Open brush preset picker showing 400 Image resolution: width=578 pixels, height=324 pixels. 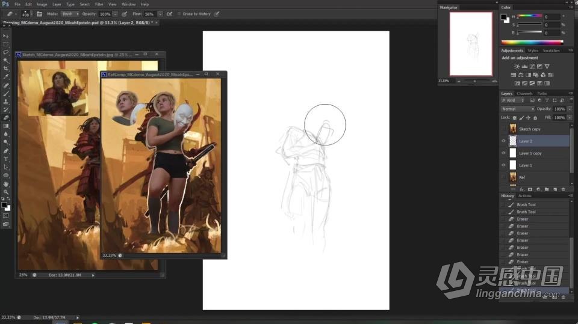pos(27,14)
